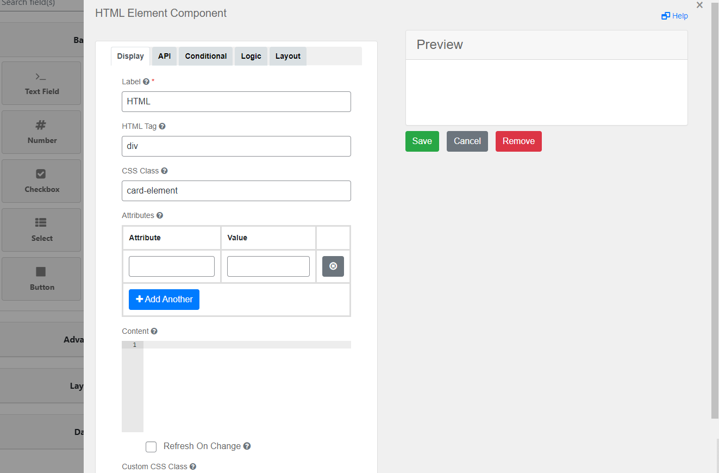
Task: Select the Logic tab
Action: [x=251, y=56]
